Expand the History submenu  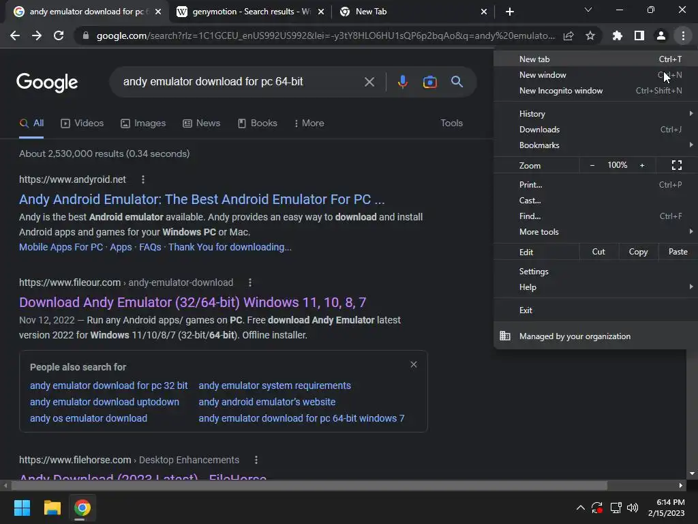596,114
